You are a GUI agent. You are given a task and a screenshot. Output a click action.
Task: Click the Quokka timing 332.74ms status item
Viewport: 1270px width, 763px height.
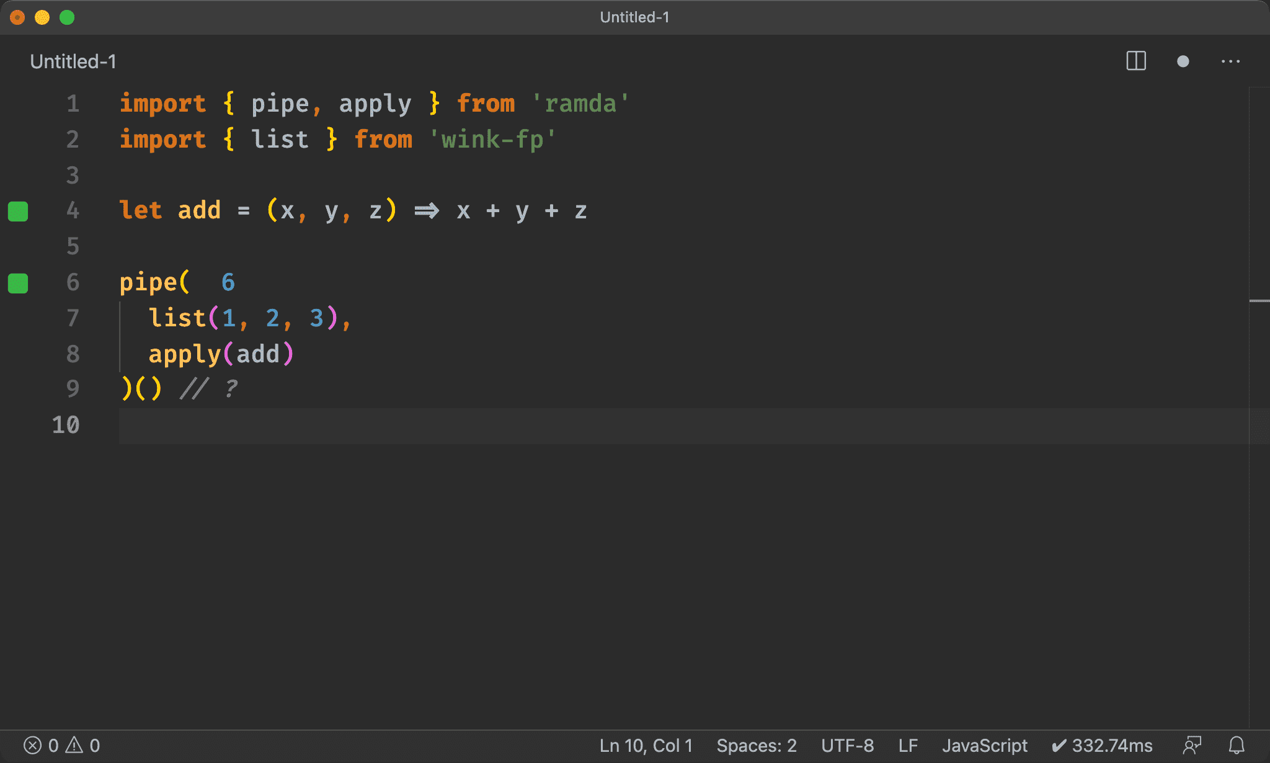coord(1102,745)
